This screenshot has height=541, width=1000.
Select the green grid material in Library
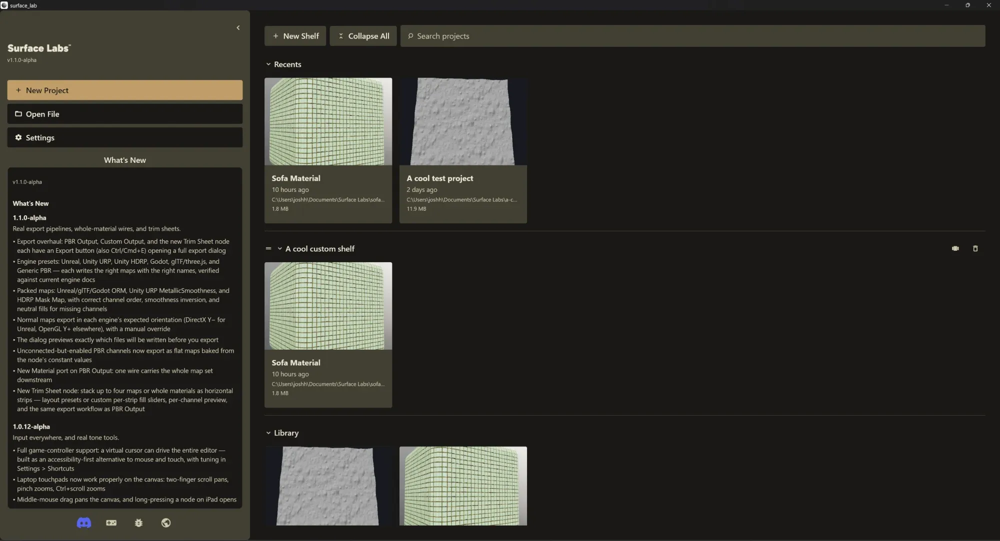[x=463, y=486]
